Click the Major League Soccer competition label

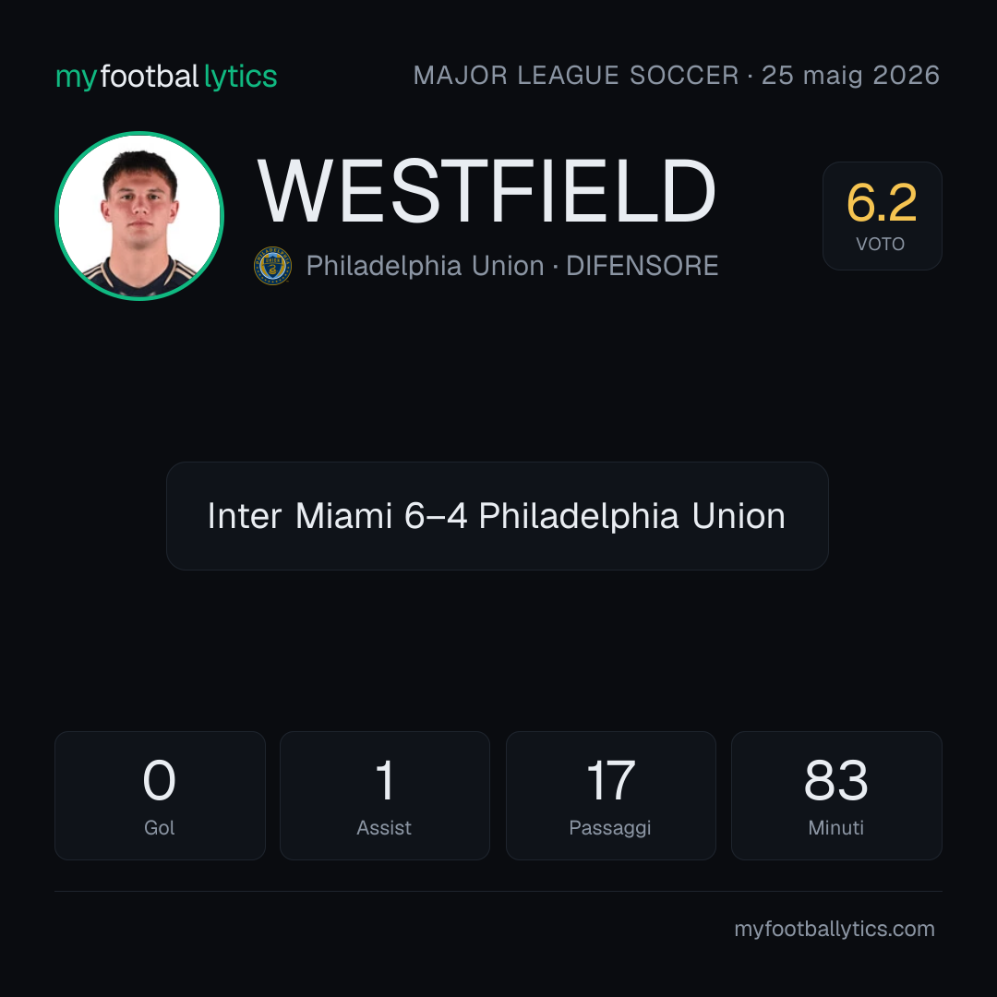pos(576,76)
